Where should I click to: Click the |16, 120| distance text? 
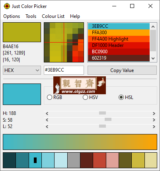coord(11,60)
